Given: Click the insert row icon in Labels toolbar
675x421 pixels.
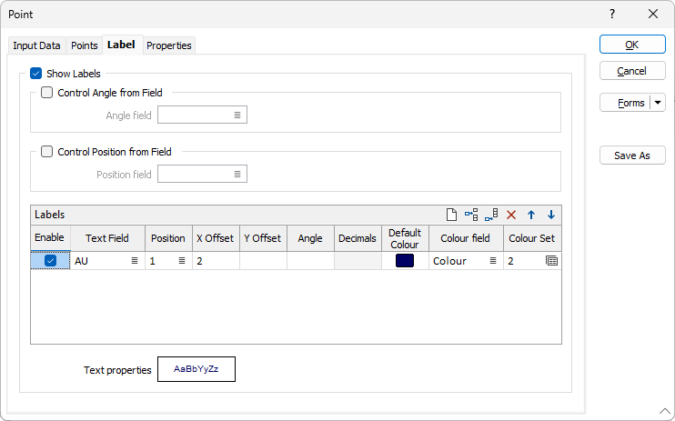Looking at the screenshot, I should 471,215.
